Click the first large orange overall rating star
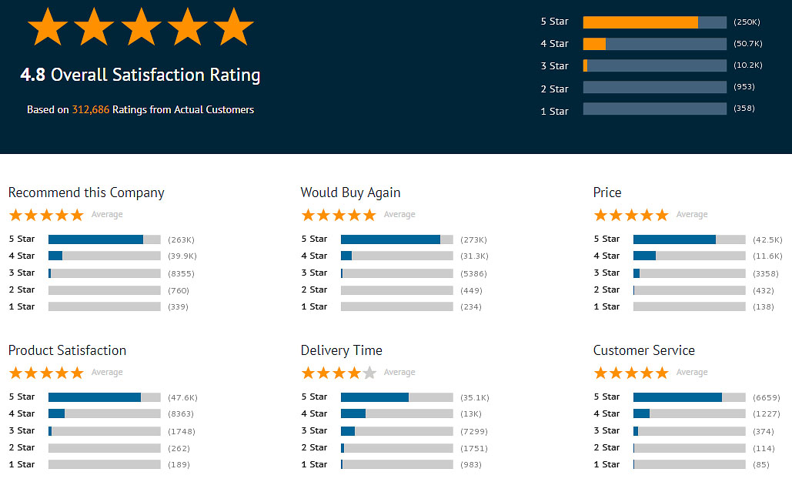This screenshot has height=492, width=792. pyautogui.click(x=48, y=27)
